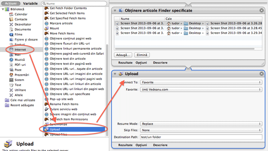Viewport: 268px width, 151px height.
Task: Open Opțiuni in the Upload action
Action: (x=141, y=145)
